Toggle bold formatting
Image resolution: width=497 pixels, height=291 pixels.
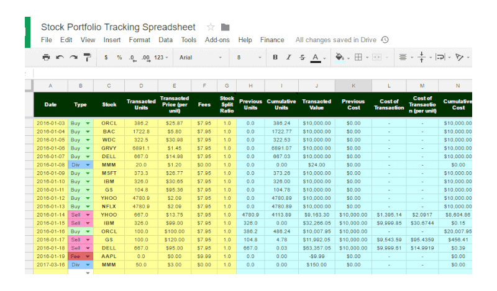point(275,57)
